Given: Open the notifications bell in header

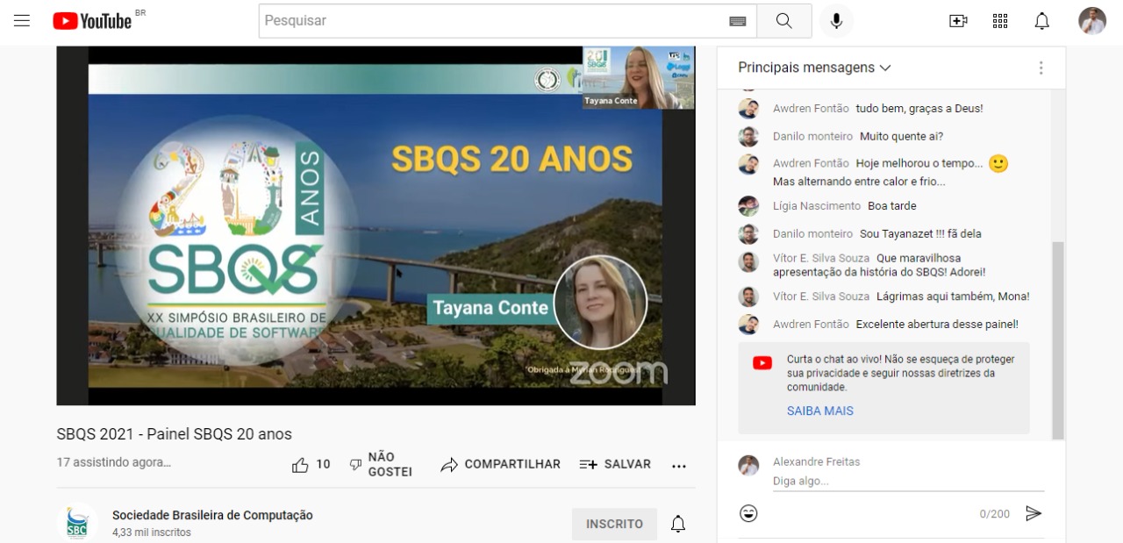Looking at the screenshot, I should point(1041,21).
